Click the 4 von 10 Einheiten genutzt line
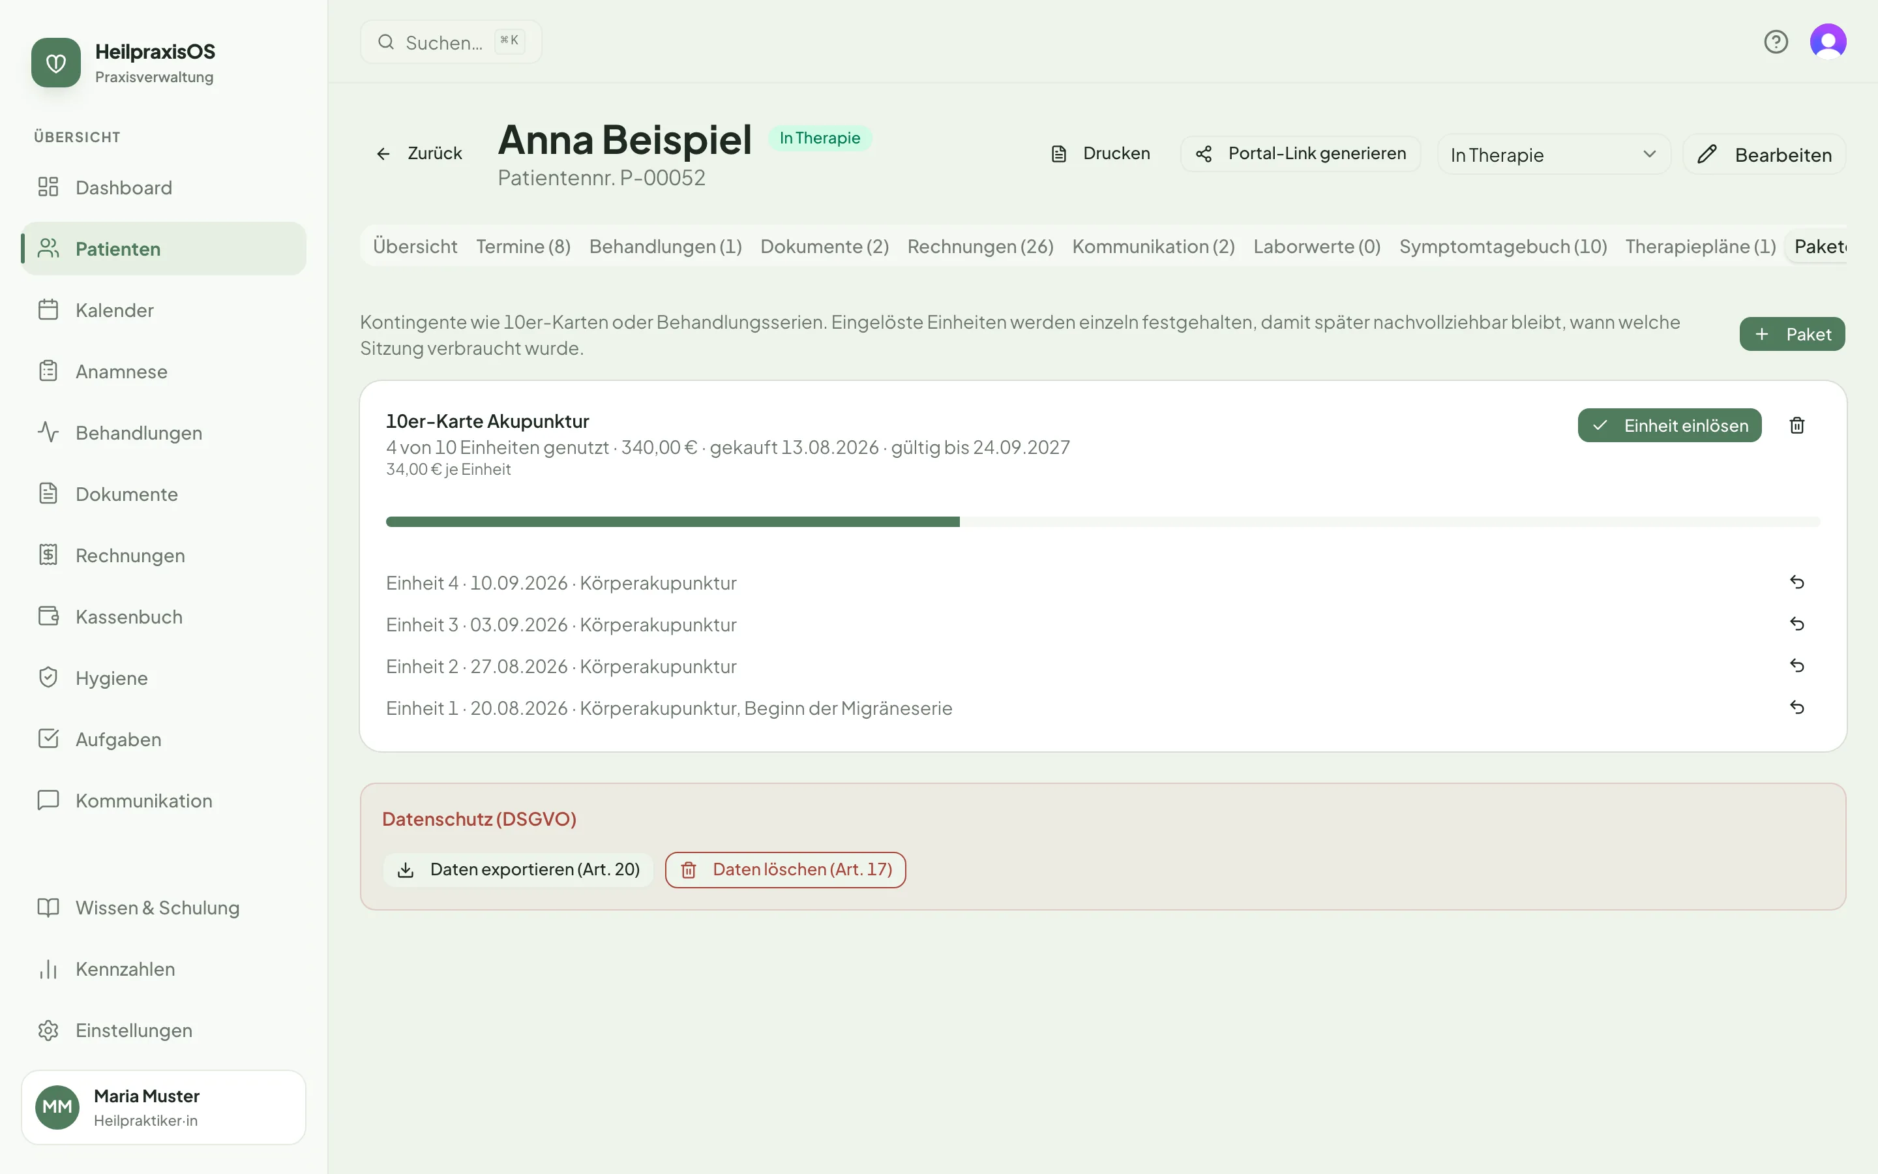1878x1174 pixels. 728,447
